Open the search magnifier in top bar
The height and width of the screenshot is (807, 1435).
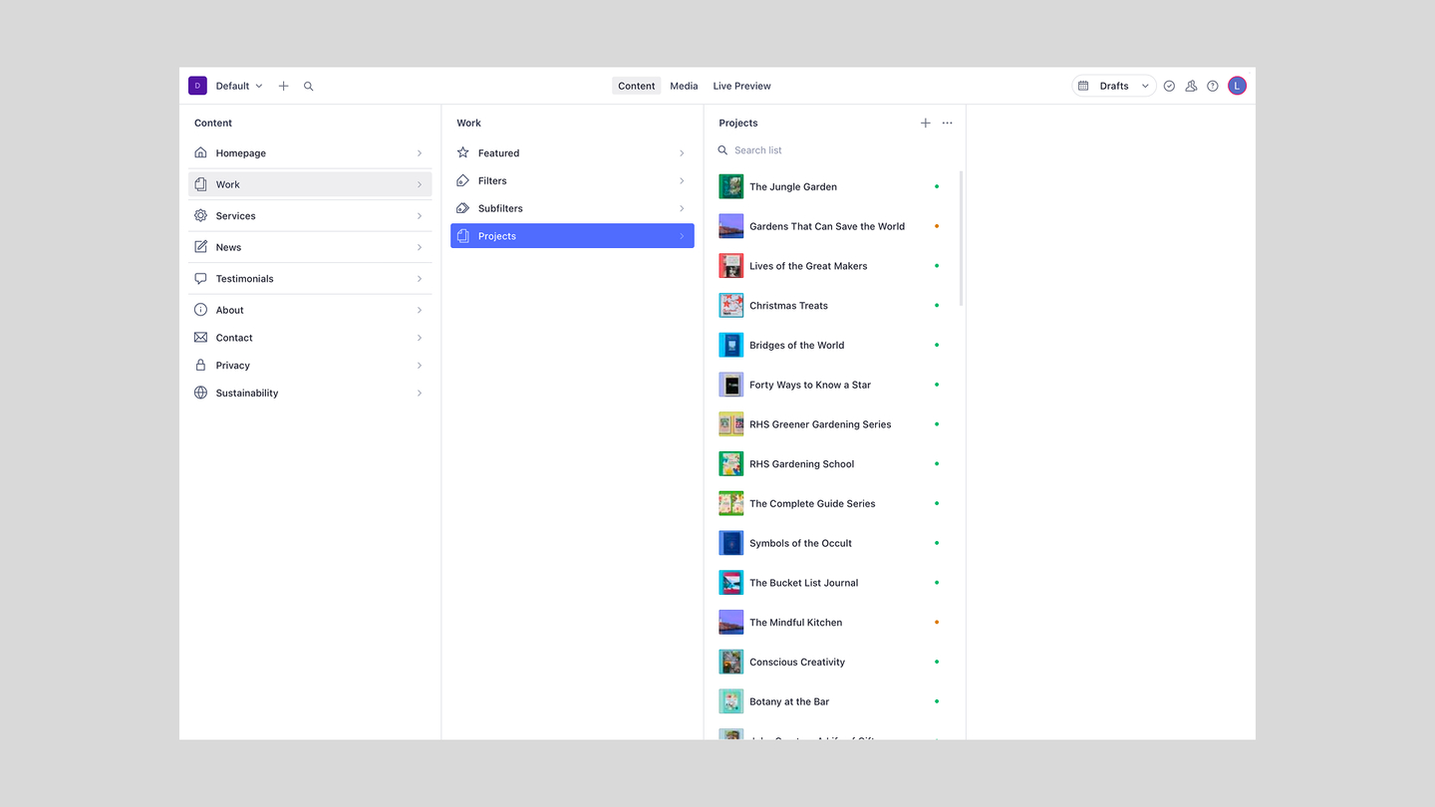pyautogui.click(x=309, y=86)
